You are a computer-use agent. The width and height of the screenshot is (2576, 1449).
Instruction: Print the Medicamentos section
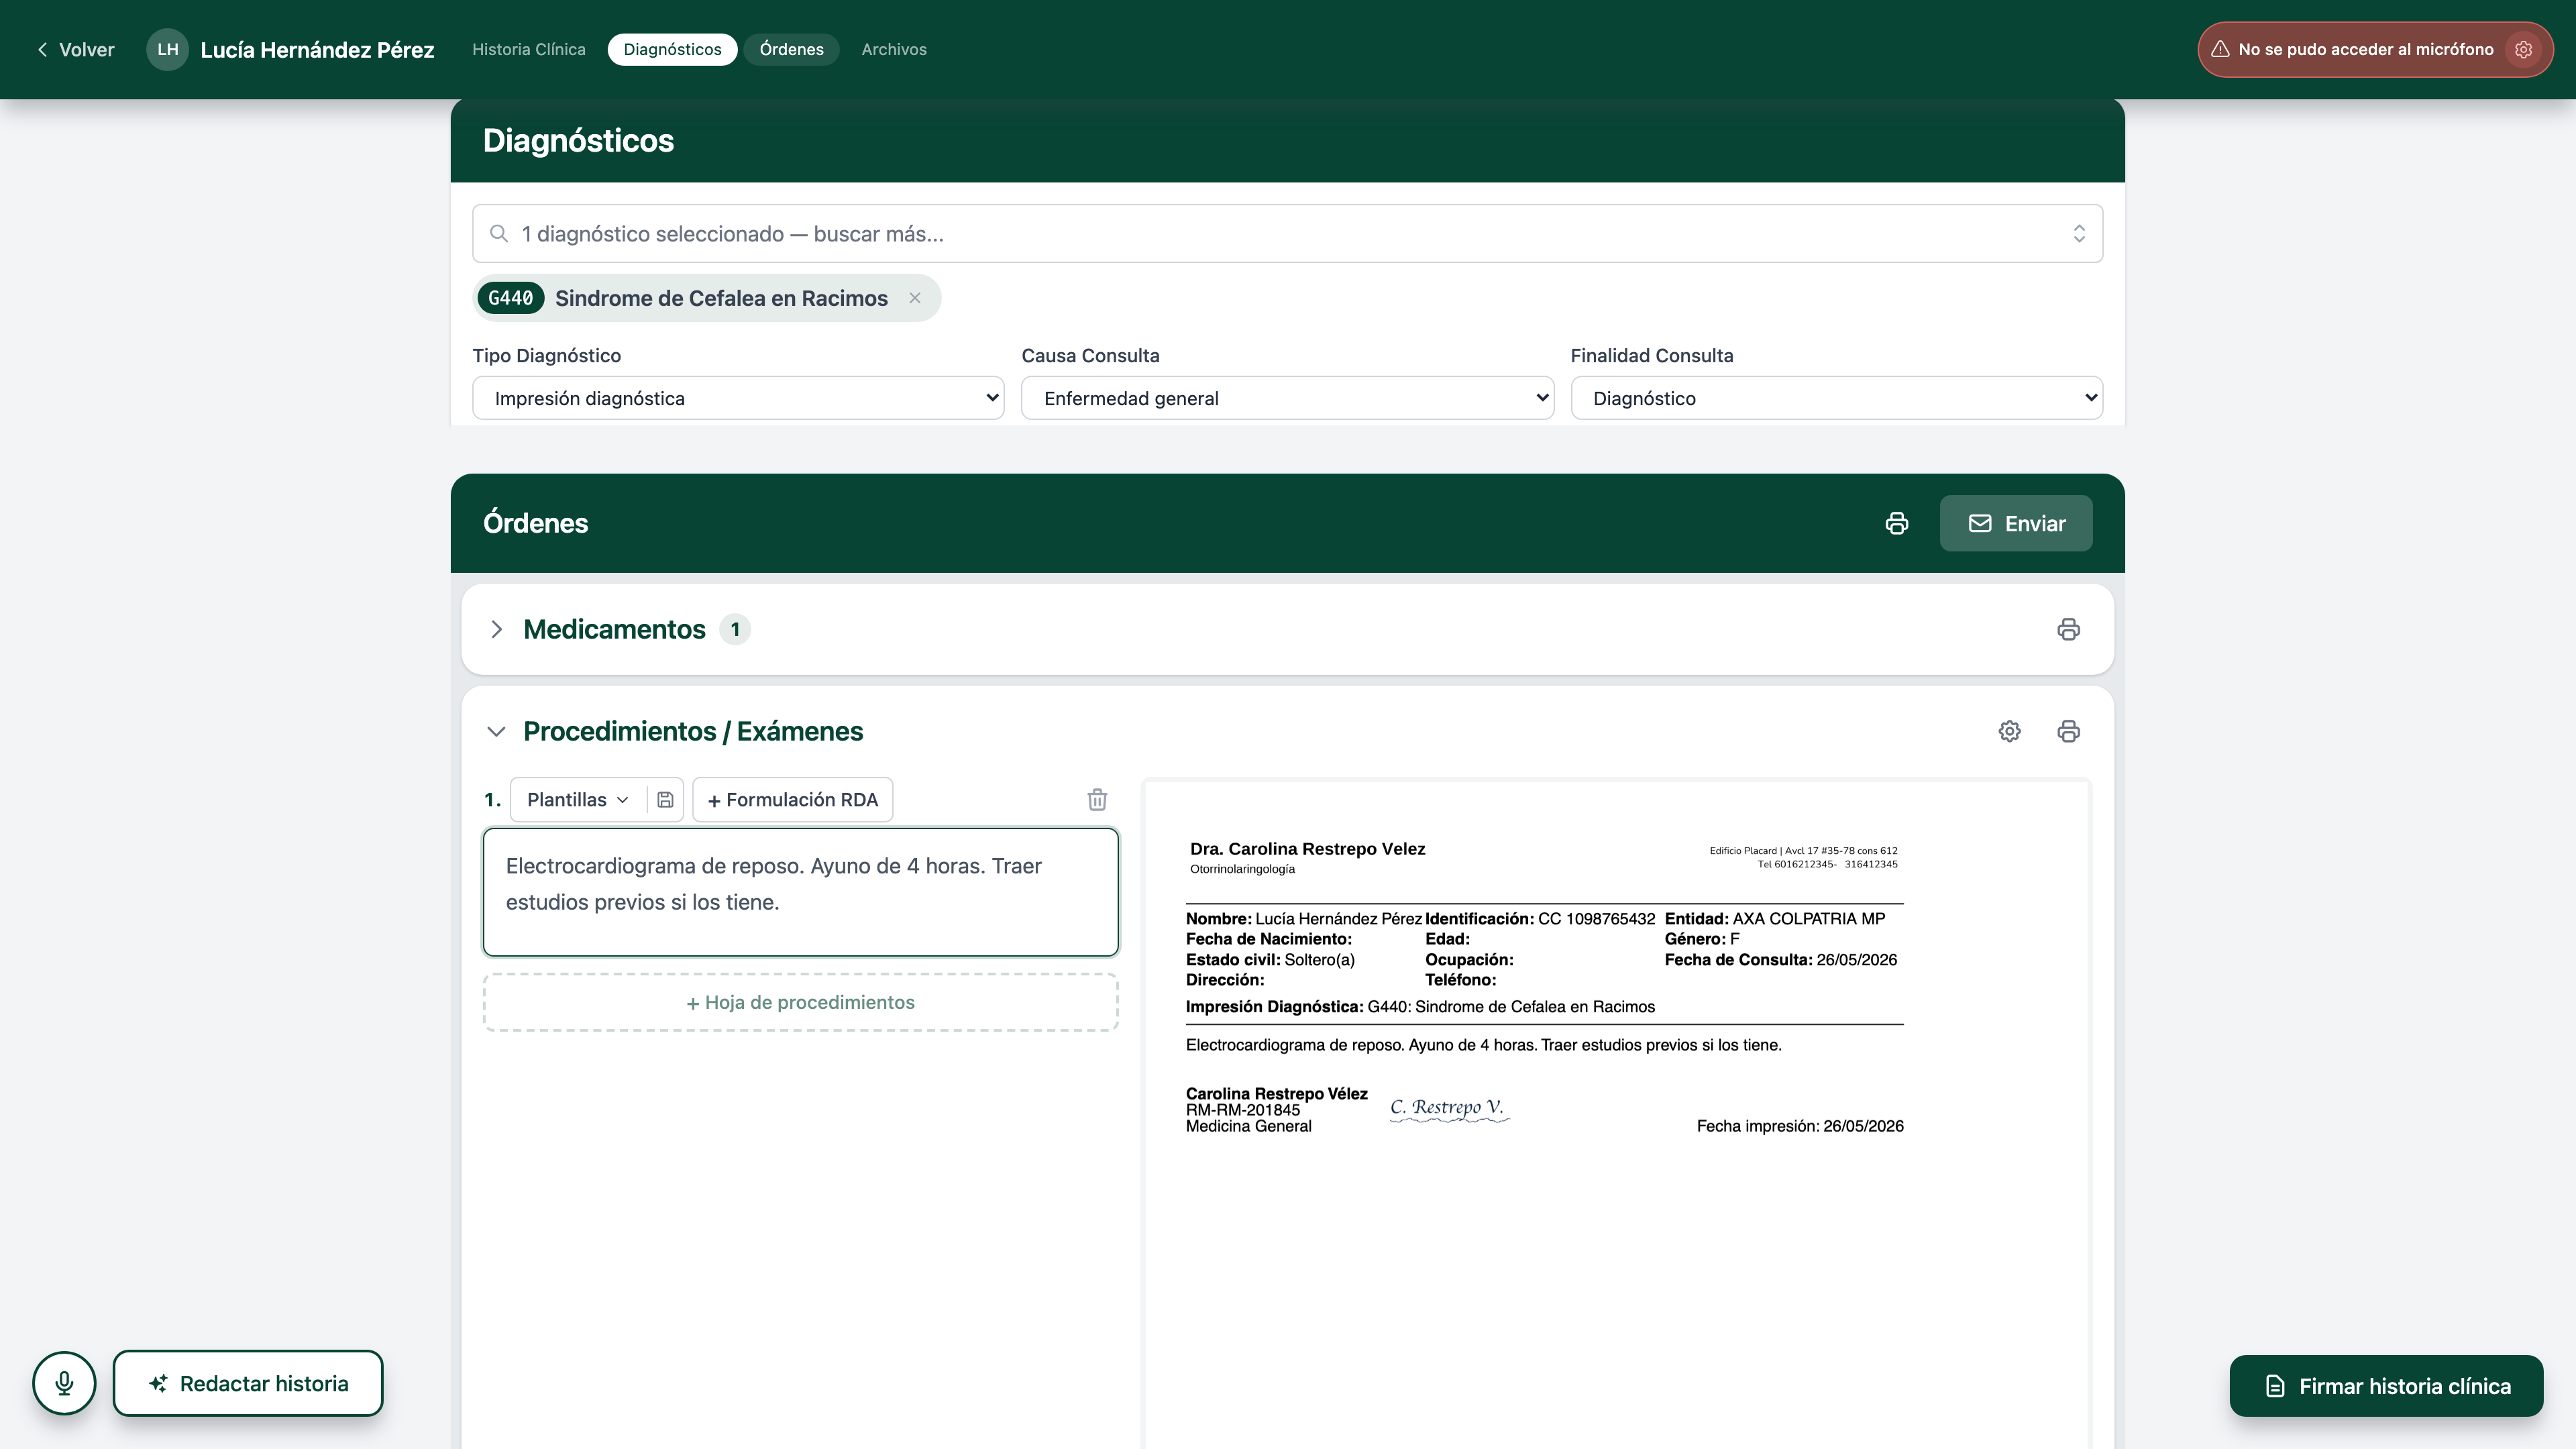point(2068,629)
